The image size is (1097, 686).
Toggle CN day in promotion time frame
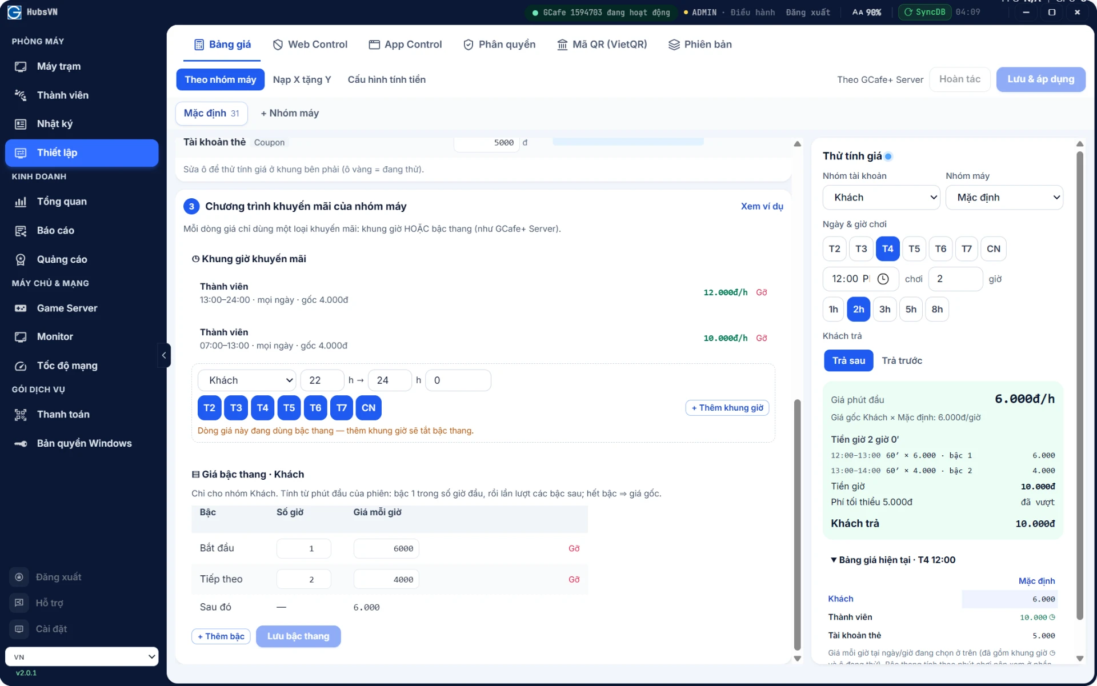tap(369, 408)
